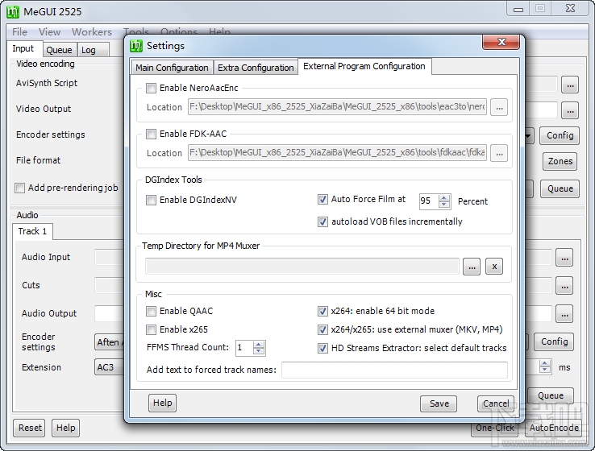
Task: Increase Auto Force Film percent value
Action: (443, 198)
